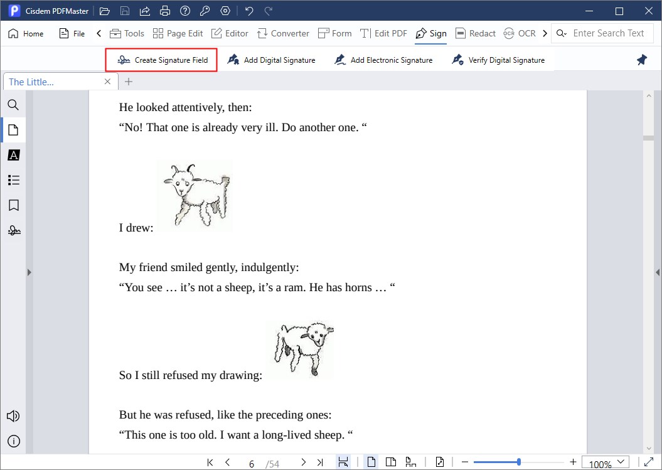The height and width of the screenshot is (470, 662).
Task: Open the sidebar Search panel
Action: [x=14, y=105]
